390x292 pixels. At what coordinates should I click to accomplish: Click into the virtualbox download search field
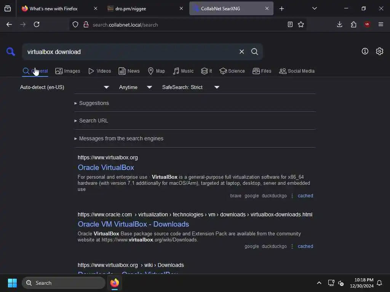tap(129, 52)
